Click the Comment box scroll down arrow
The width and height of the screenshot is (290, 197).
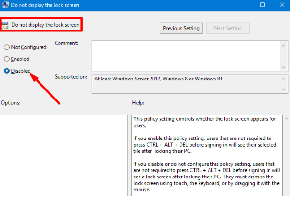point(284,67)
